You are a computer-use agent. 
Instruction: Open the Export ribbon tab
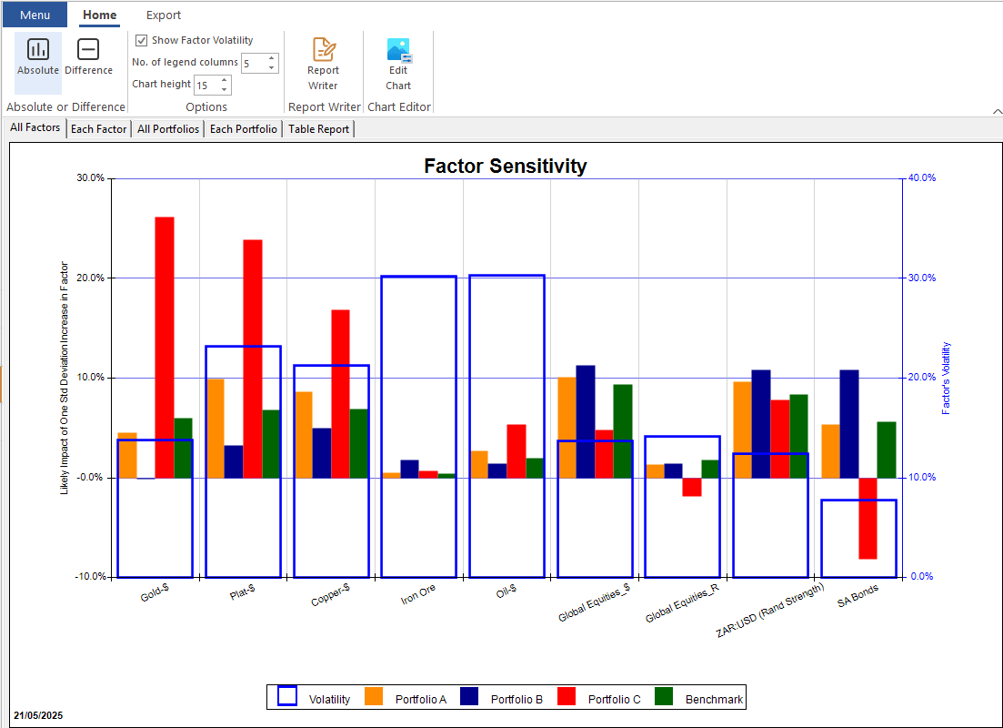point(163,15)
